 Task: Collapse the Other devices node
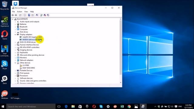(15, 63)
